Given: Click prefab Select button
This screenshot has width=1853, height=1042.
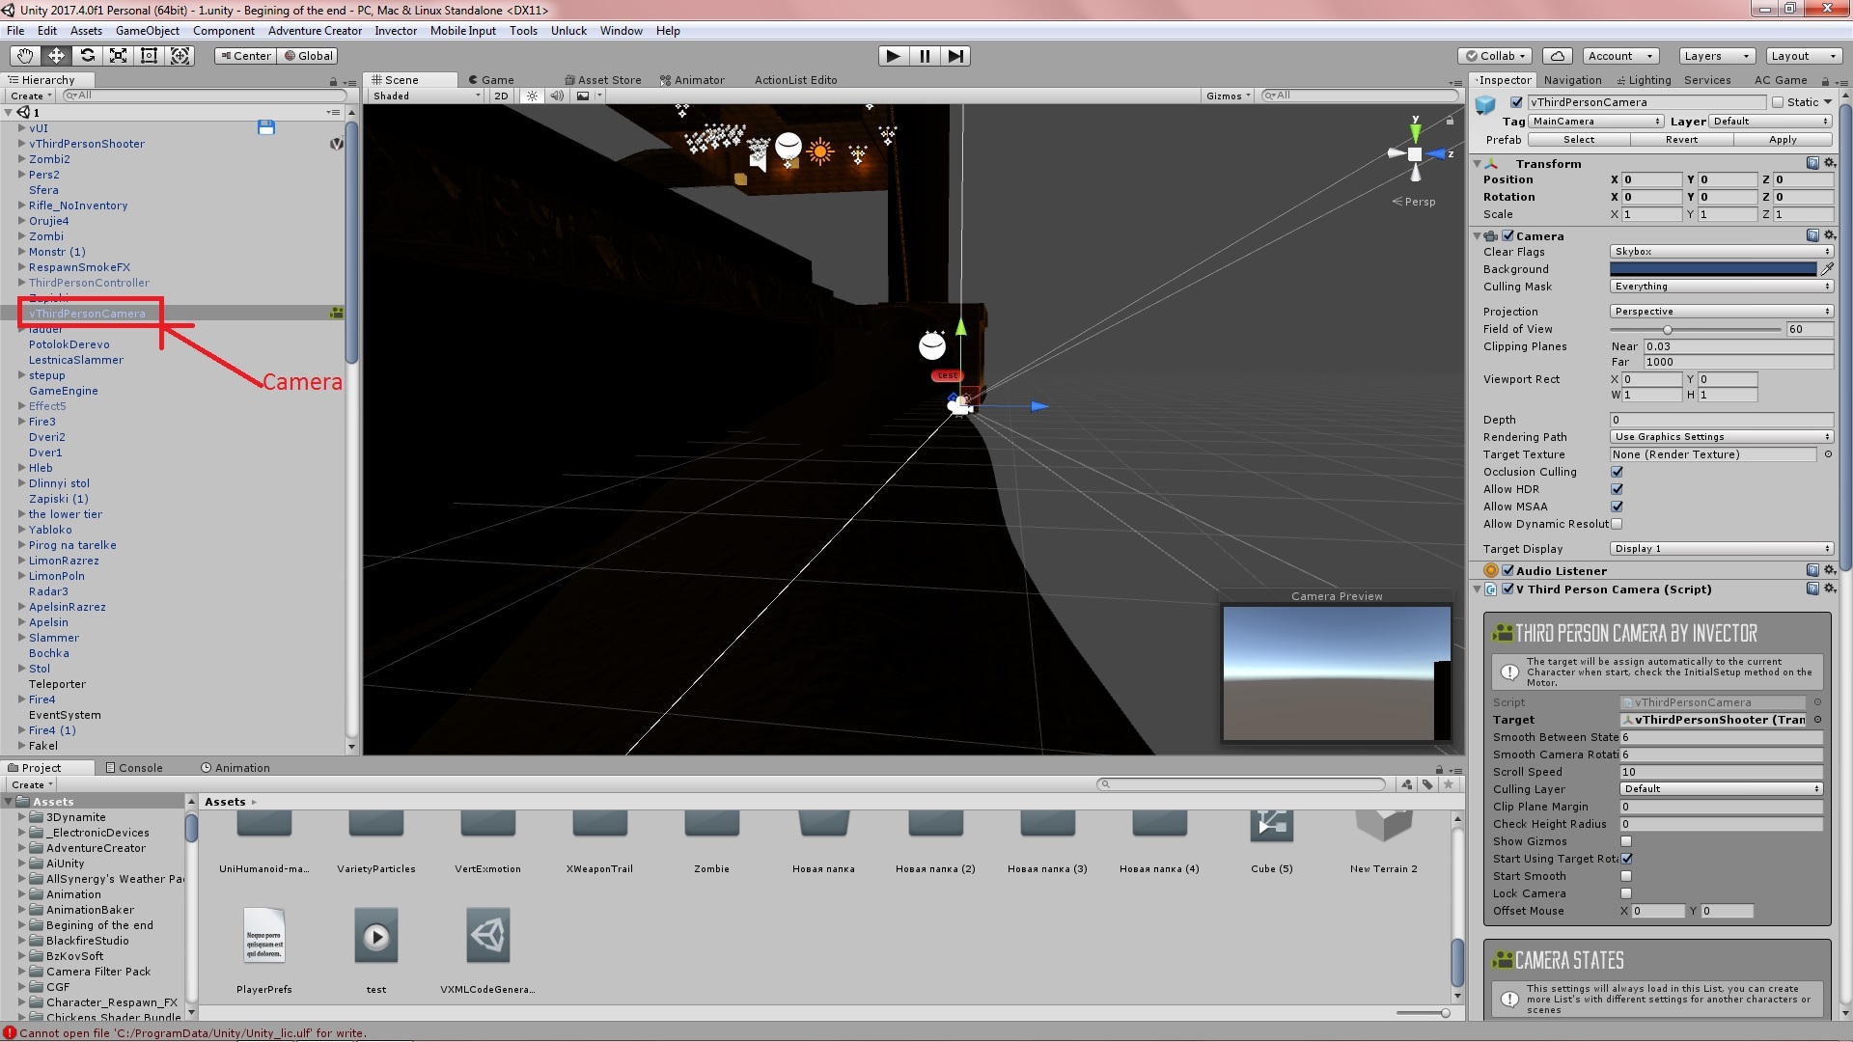Looking at the screenshot, I should click(x=1579, y=140).
